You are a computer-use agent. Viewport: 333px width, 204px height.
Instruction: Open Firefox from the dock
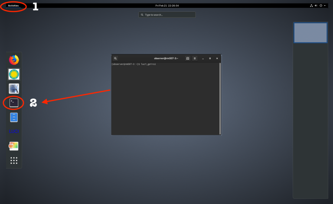[x=14, y=60]
